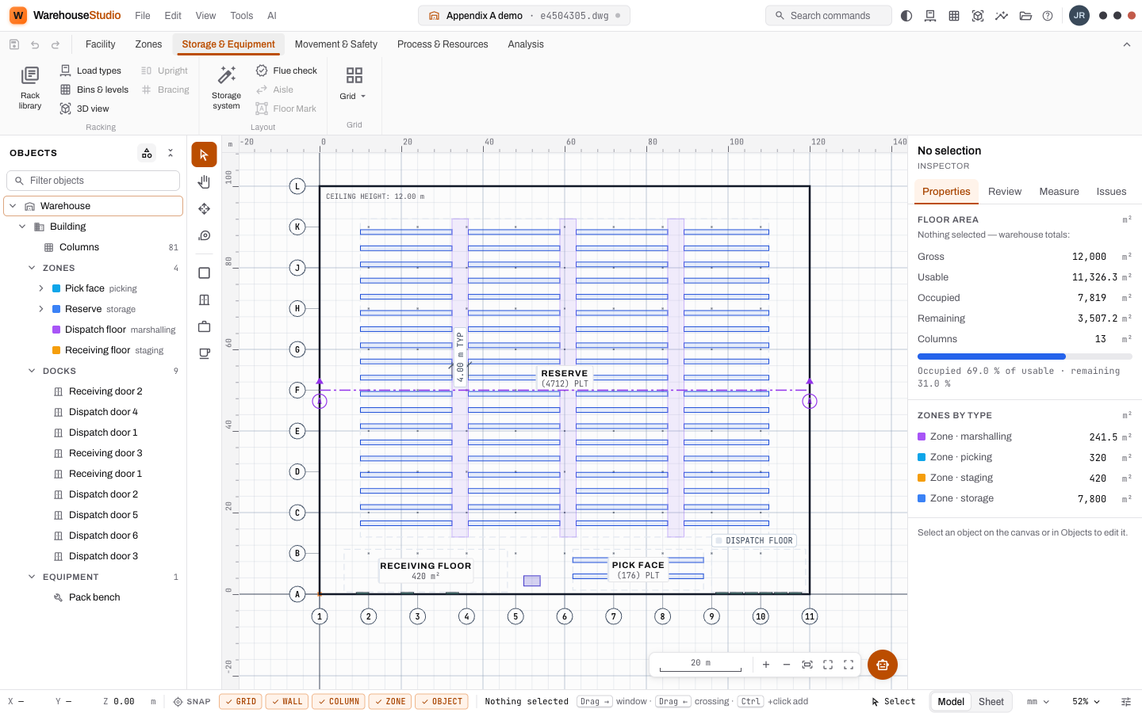Toggle the GRID snap option
This screenshot has height=713, width=1142.
point(240,702)
